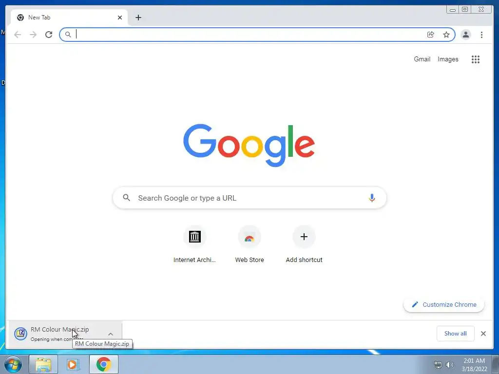Click Customize Chrome button
The width and height of the screenshot is (499, 374).
click(444, 305)
